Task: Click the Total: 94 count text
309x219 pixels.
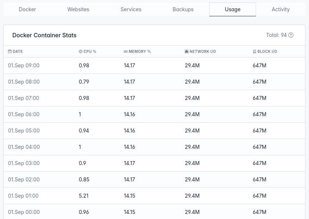Action: coord(276,35)
